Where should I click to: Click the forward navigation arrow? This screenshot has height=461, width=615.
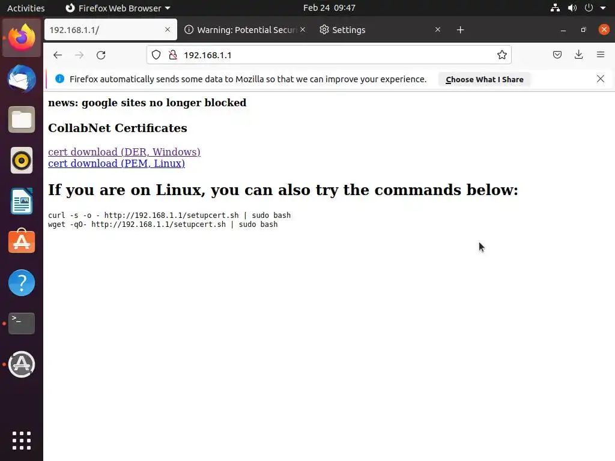pos(79,55)
